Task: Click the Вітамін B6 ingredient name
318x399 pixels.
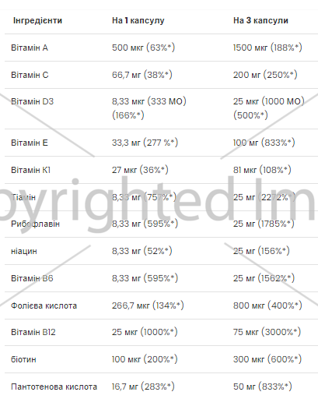Action: (x=32, y=278)
